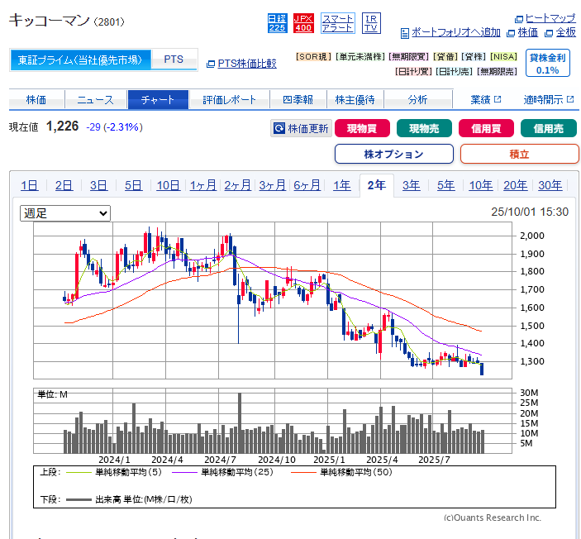Click the 株オプション button
This screenshot has width=581, height=539.
click(393, 154)
